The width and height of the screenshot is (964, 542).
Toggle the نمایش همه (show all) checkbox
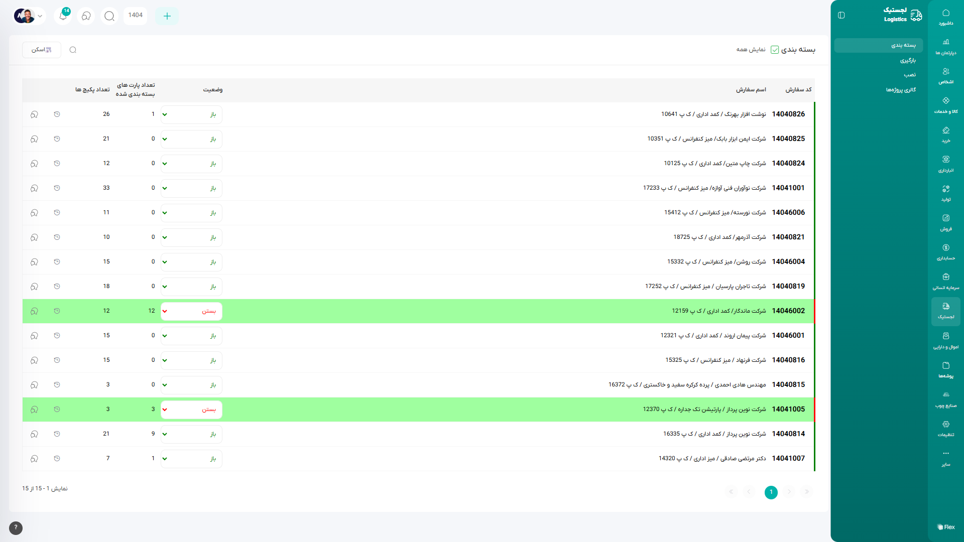[775, 50]
